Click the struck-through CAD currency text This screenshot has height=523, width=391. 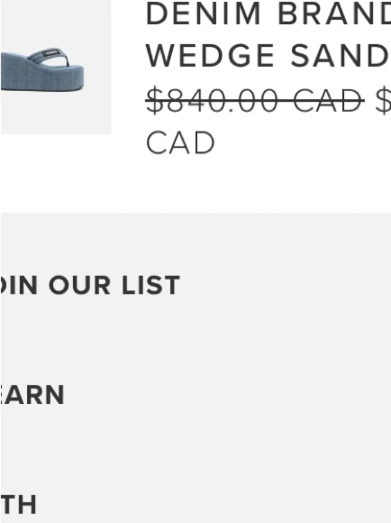click(x=328, y=100)
